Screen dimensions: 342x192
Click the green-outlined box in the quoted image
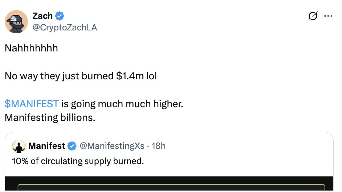171,187
